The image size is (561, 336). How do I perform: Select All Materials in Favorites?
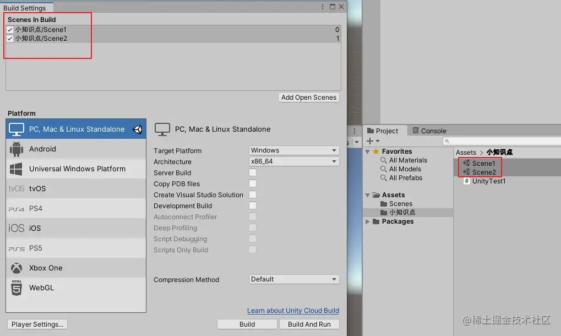tap(409, 160)
